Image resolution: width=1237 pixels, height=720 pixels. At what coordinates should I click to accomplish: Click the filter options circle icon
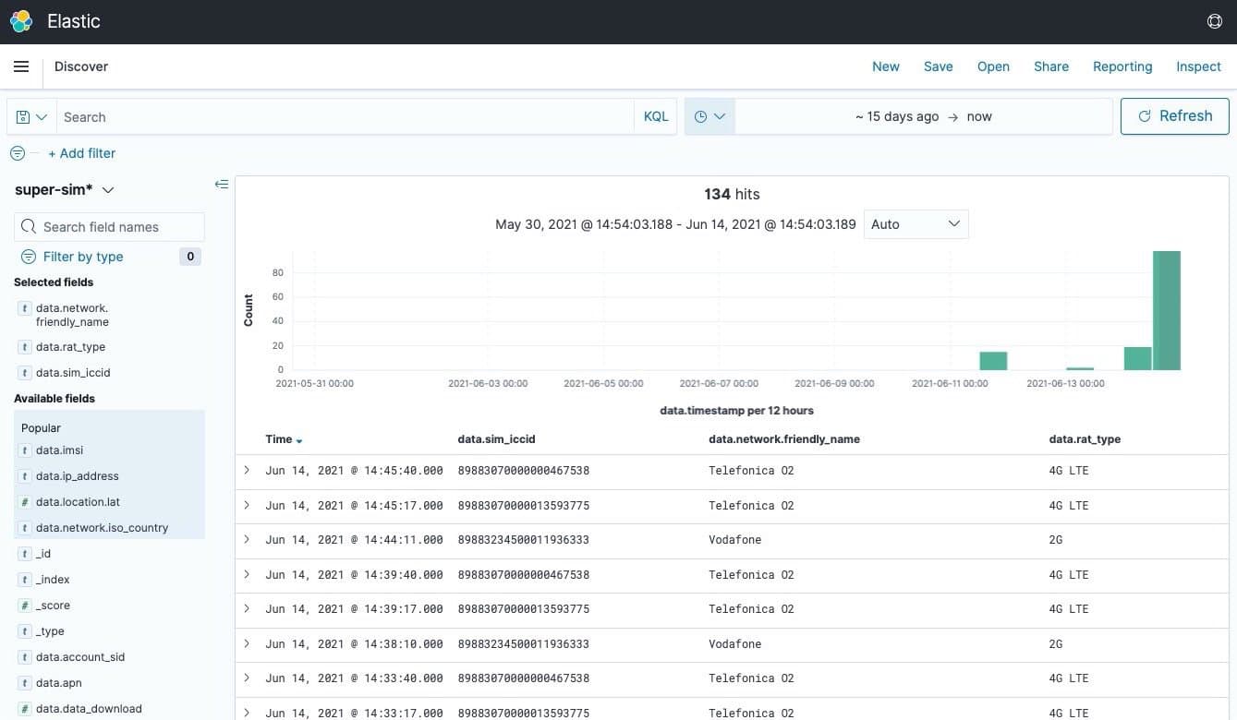tap(17, 153)
